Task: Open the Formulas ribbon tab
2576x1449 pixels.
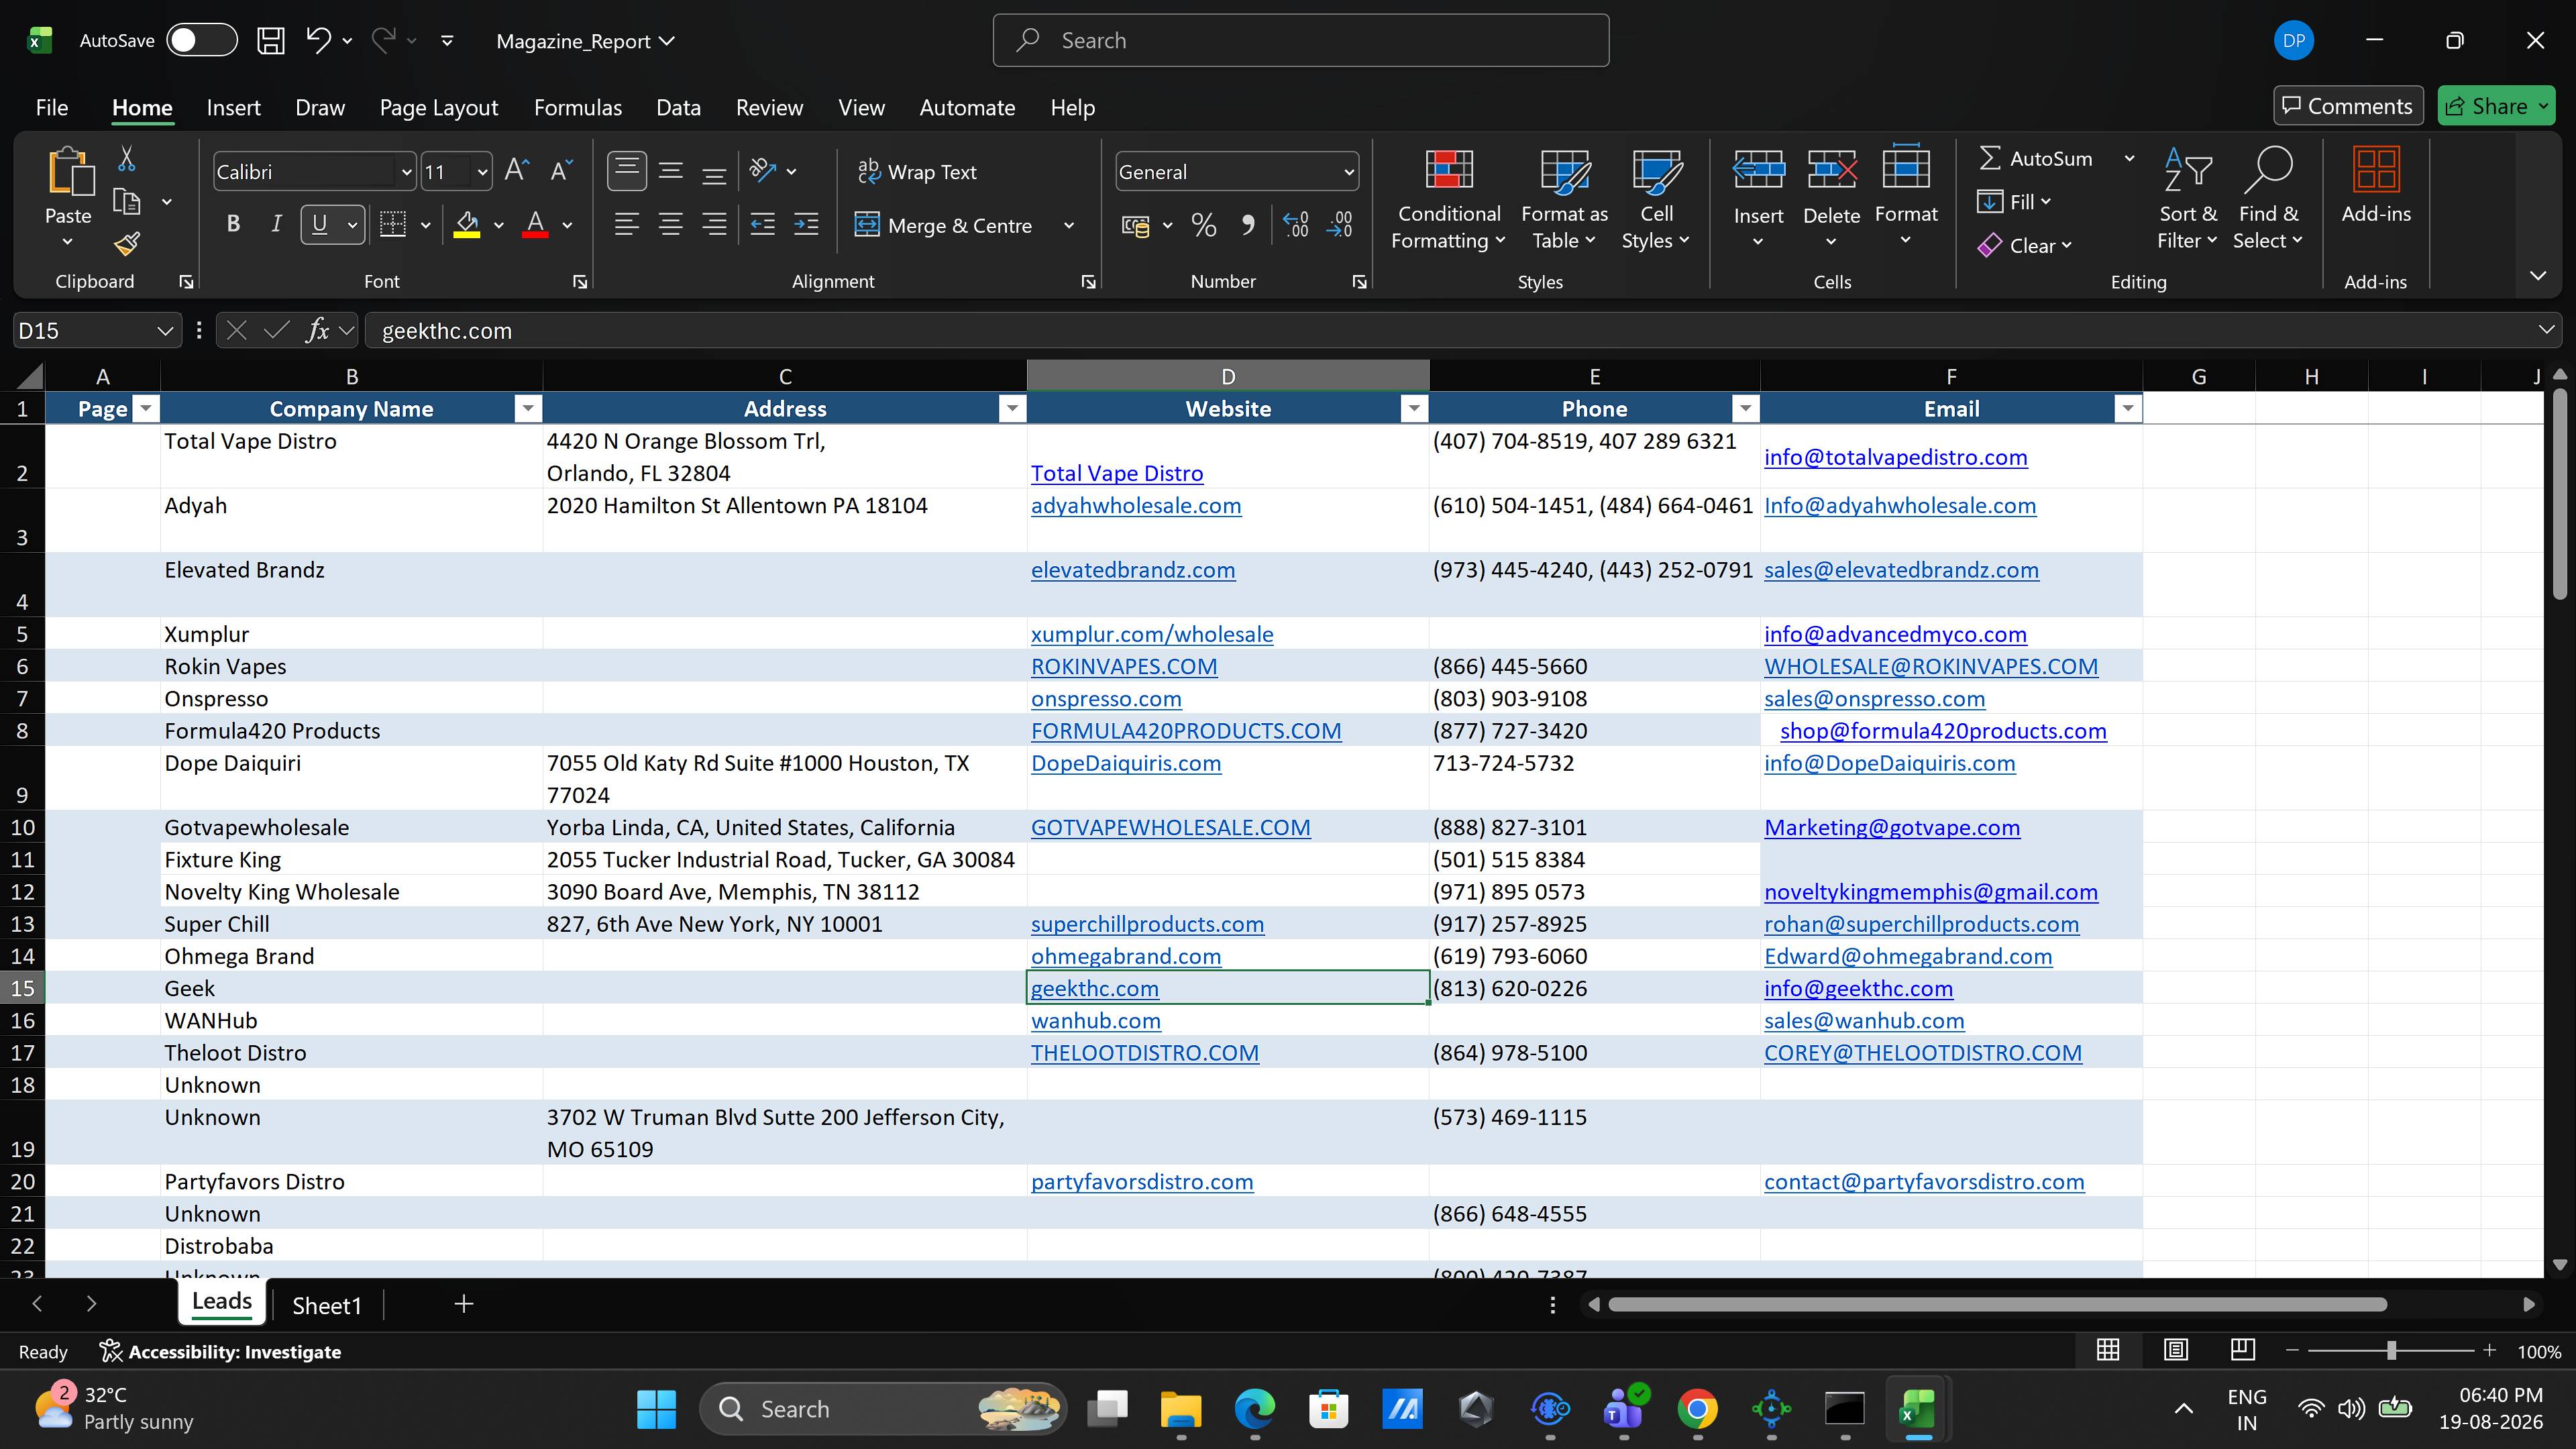Action: pyautogui.click(x=577, y=107)
